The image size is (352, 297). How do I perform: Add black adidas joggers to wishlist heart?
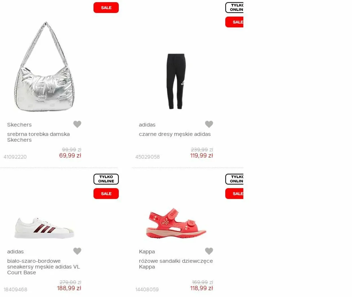pos(209,124)
